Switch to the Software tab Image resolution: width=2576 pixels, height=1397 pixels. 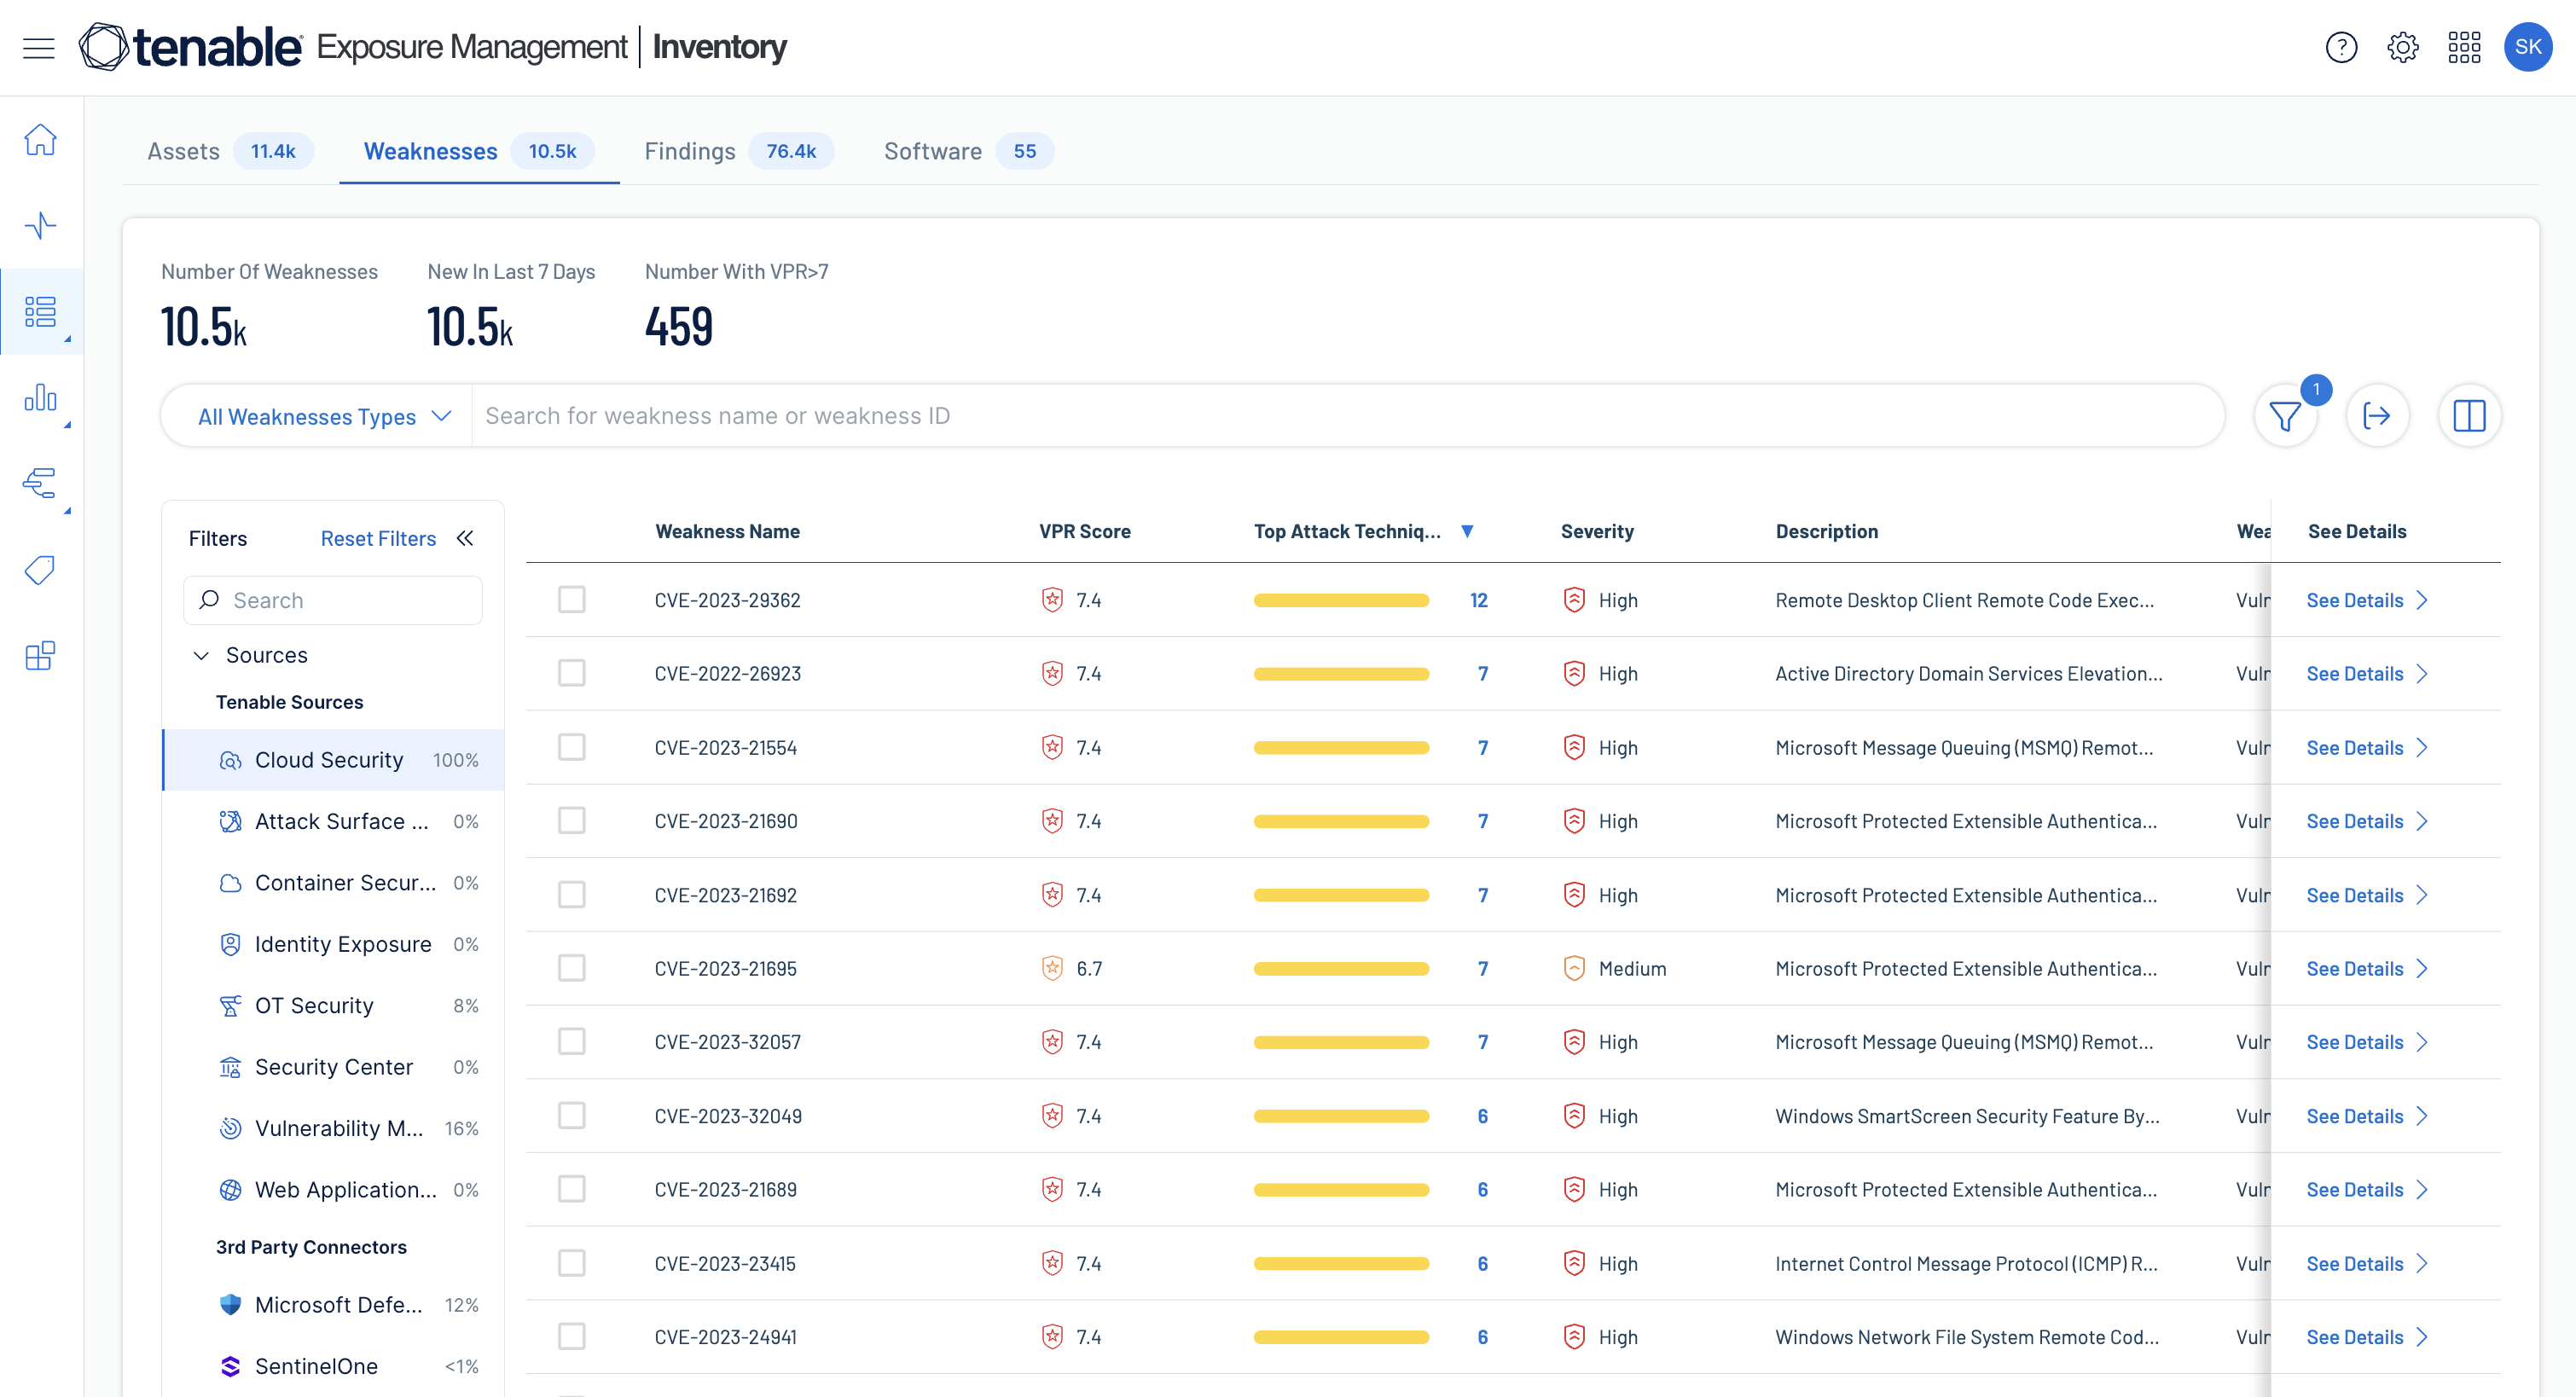point(932,151)
